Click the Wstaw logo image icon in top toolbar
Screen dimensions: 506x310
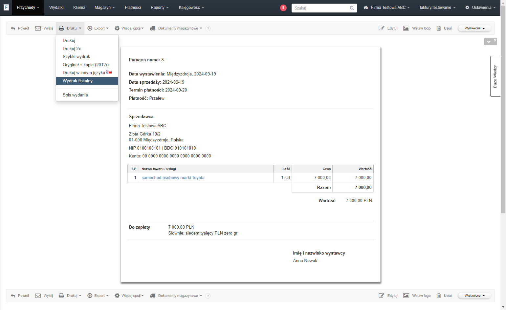[406, 28]
